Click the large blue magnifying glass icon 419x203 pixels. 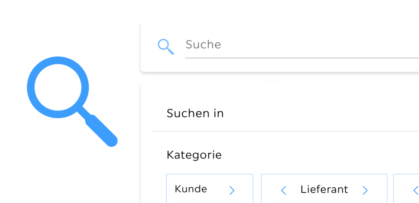[72, 101]
